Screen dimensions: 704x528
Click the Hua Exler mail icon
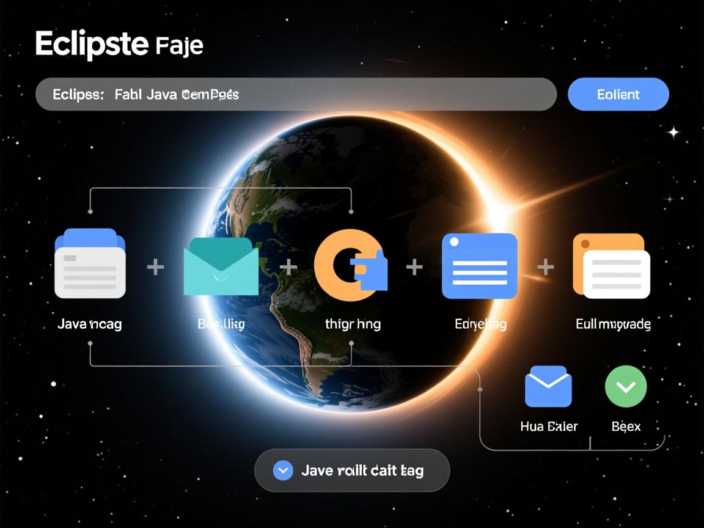[548, 386]
